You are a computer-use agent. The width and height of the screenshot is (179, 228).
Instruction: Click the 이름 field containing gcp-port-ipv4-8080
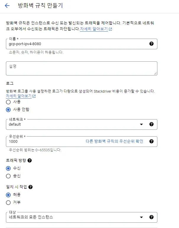(x=77, y=44)
